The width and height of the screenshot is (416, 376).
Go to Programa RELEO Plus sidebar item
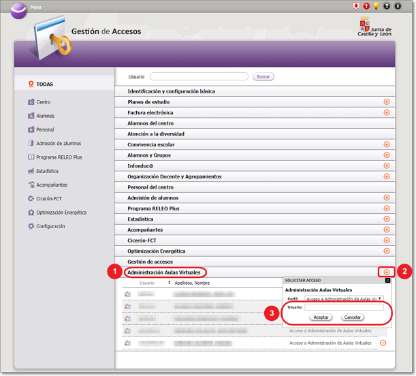pyautogui.click(x=59, y=157)
